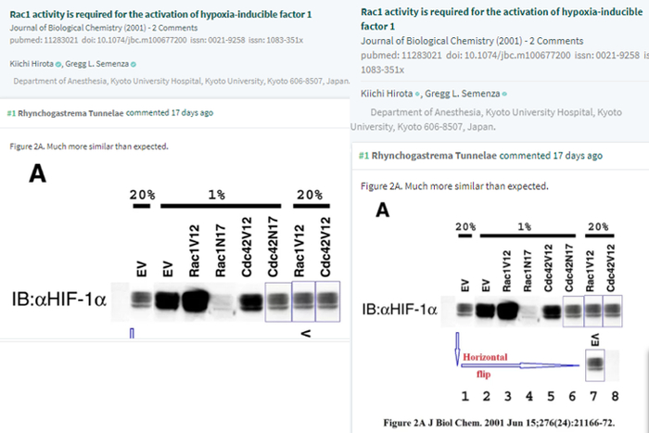
Task: Click author name Gregg L. Semenza in right panel
Action: pos(462,95)
